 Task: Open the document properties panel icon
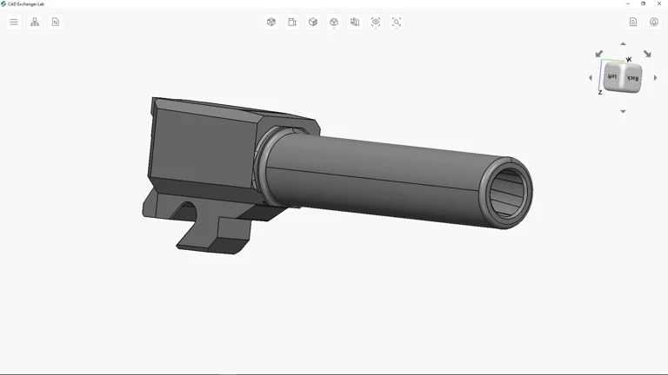click(56, 22)
